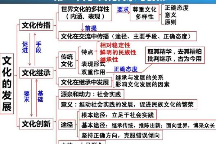Select the 世界文化的多样性 box
This screenshot has height=144, width=216.
point(85,13)
